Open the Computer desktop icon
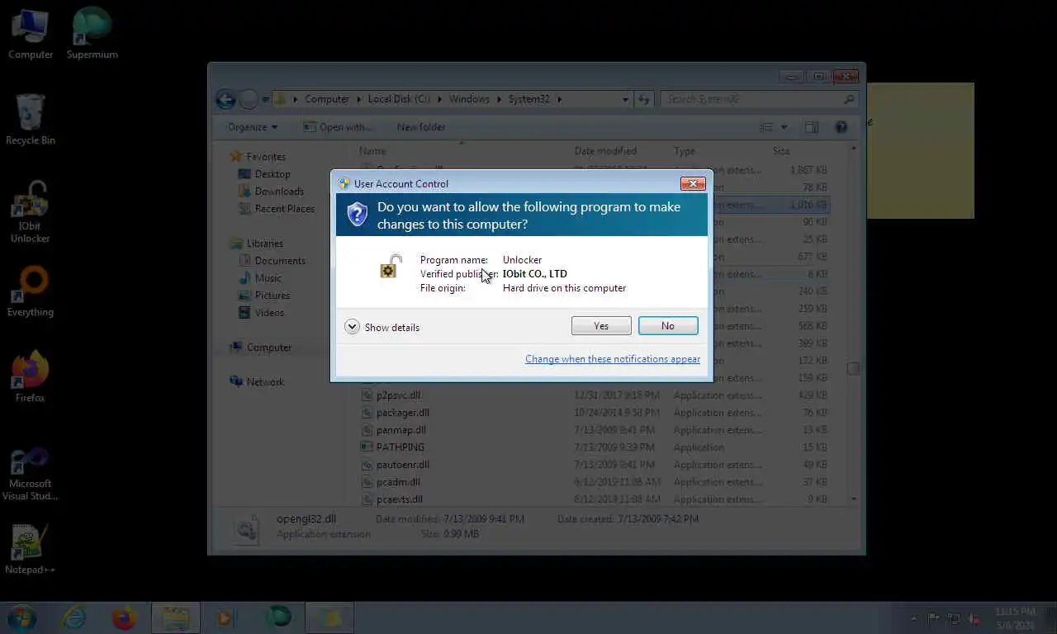 pyautogui.click(x=31, y=34)
